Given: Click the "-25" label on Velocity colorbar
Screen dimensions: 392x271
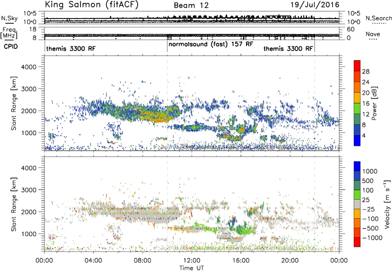Looking at the screenshot, I should tap(368, 209).
